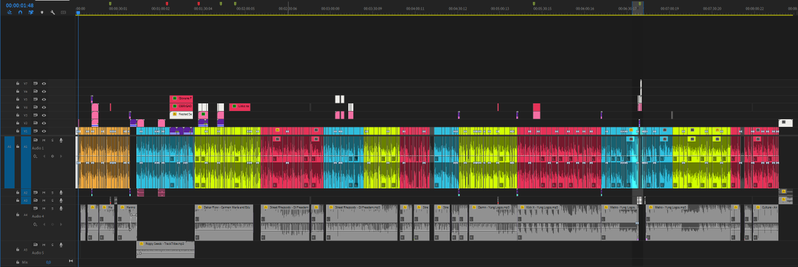This screenshot has height=267, width=798.
Task: Mute the Audio 5 track
Action: 44,244
